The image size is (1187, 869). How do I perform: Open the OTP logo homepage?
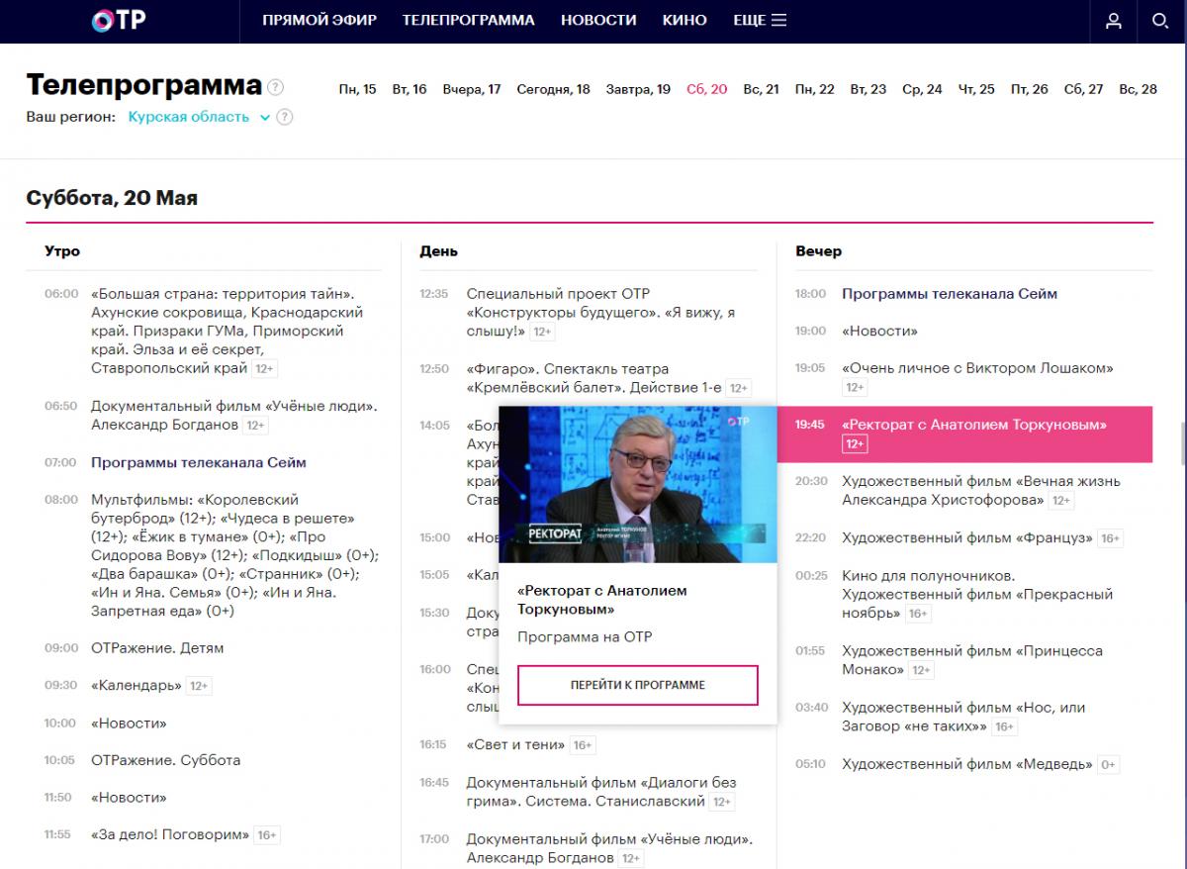[119, 20]
